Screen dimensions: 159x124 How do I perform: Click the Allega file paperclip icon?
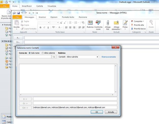tap(108, 23)
